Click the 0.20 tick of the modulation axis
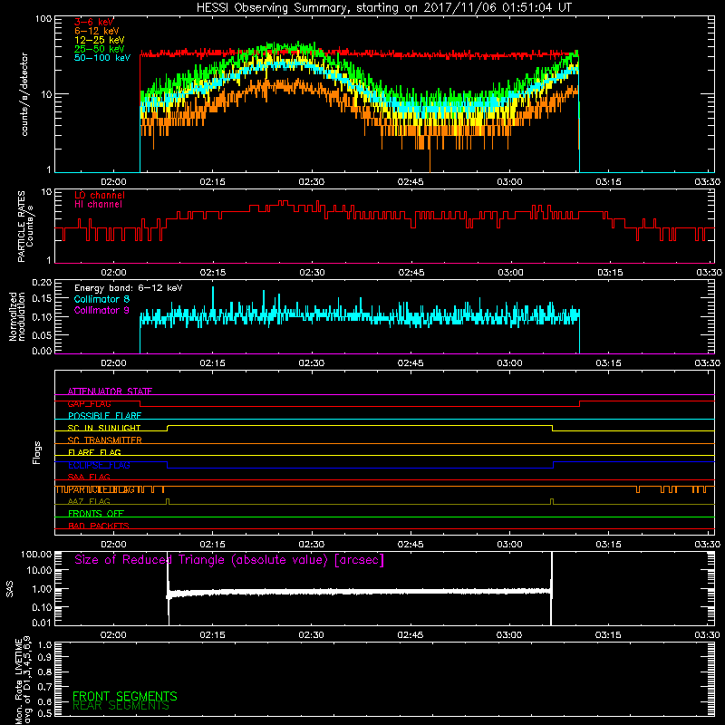Image resolution: width=725 pixels, height=725 pixels. (x=42, y=283)
